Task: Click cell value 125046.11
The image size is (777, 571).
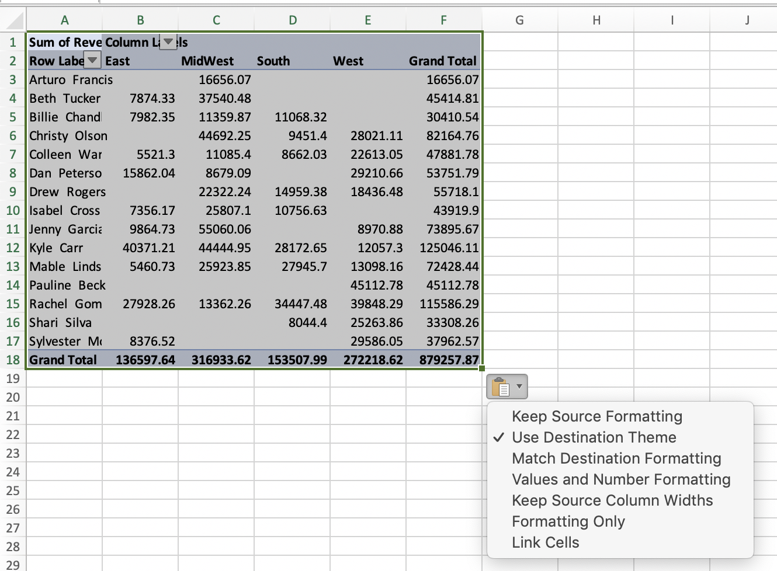Action: click(x=444, y=248)
